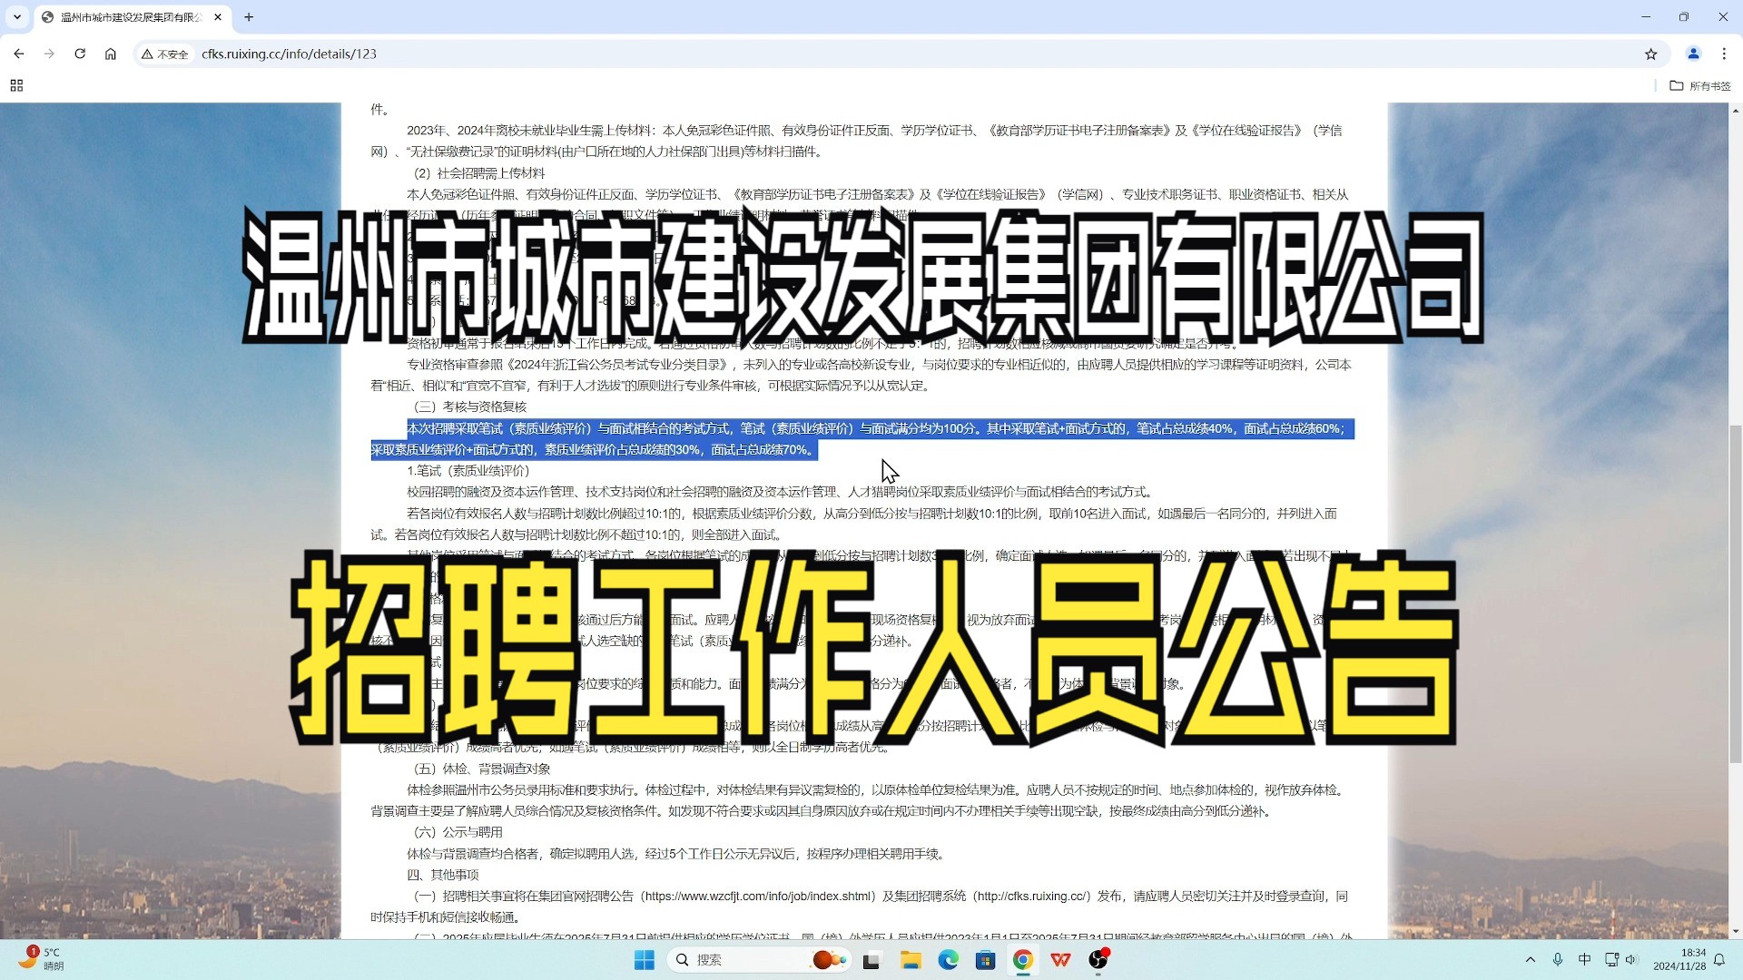Click heading 1.笔试（素质业绩评价）
Image resolution: width=1743 pixels, height=980 pixels.
pyautogui.click(x=468, y=470)
